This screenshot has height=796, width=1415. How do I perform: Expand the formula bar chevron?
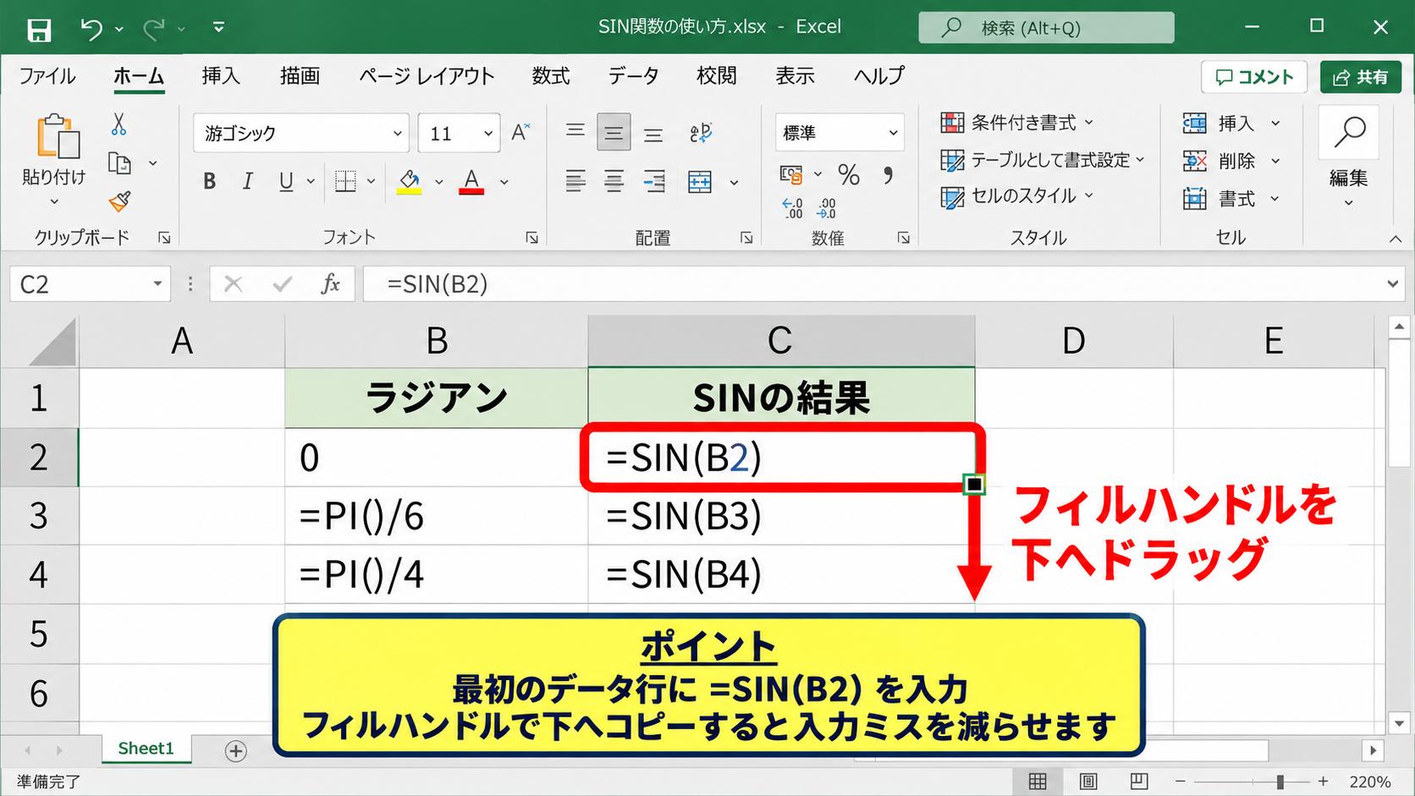(1393, 284)
